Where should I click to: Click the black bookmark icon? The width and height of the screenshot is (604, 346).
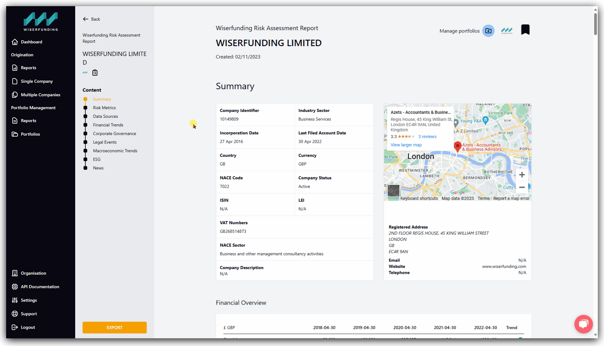pyautogui.click(x=525, y=30)
